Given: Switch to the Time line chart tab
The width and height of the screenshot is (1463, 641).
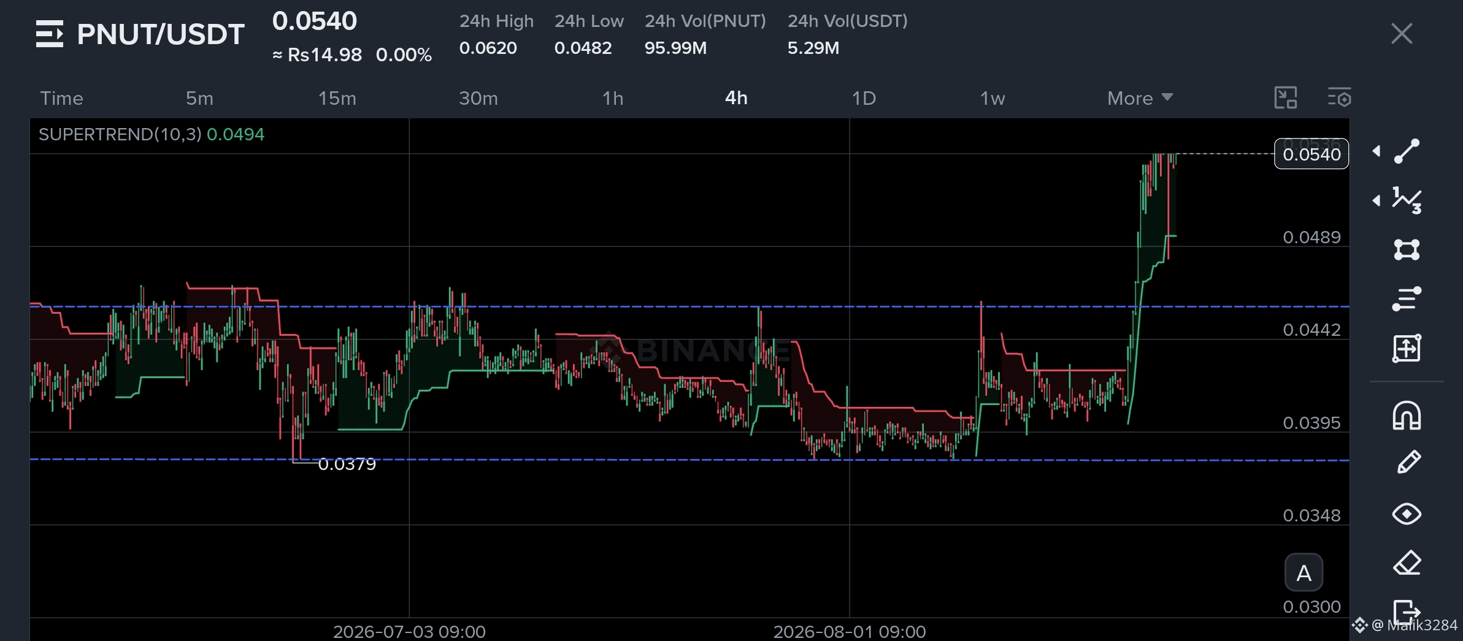Looking at the screenshot, I should tap(61, 98).
